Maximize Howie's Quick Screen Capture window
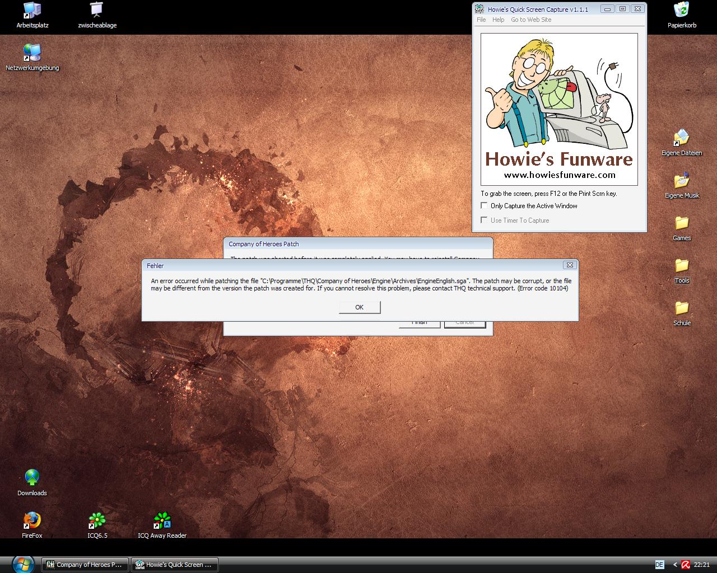 622,9
